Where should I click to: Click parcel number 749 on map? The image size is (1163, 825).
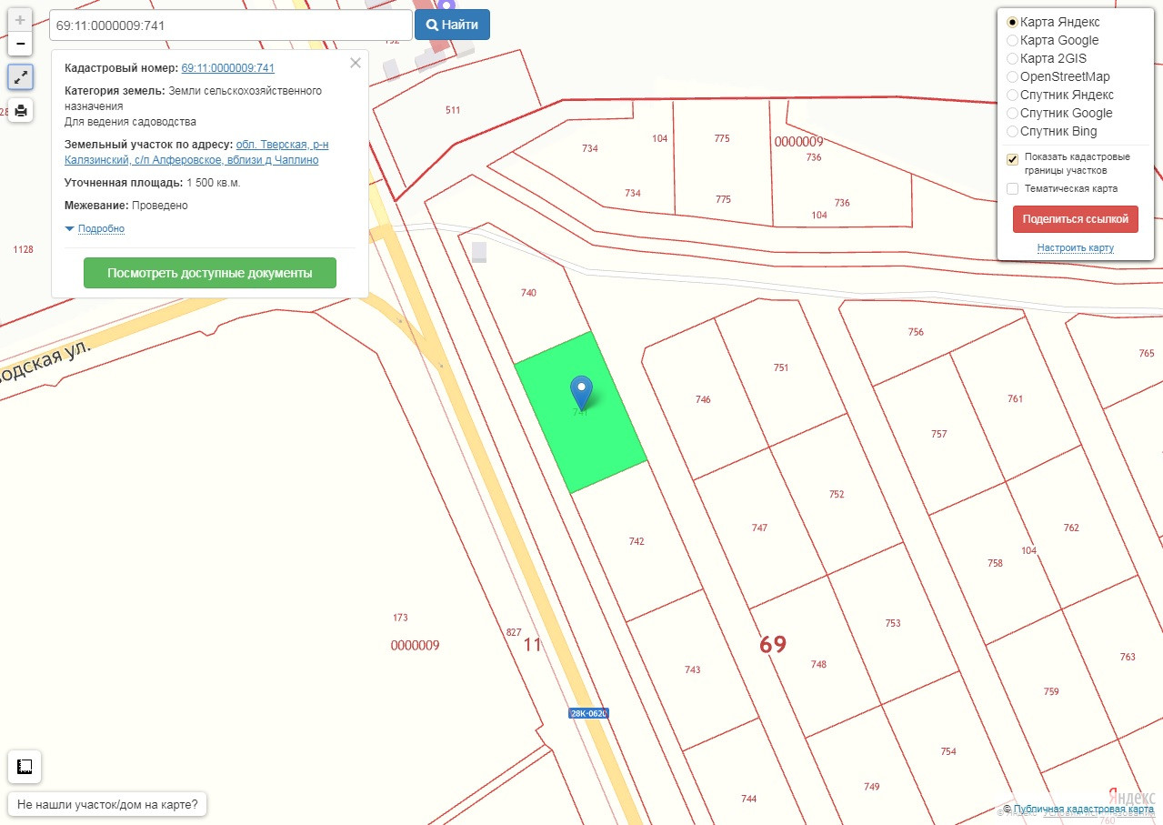tap(872, 787)
